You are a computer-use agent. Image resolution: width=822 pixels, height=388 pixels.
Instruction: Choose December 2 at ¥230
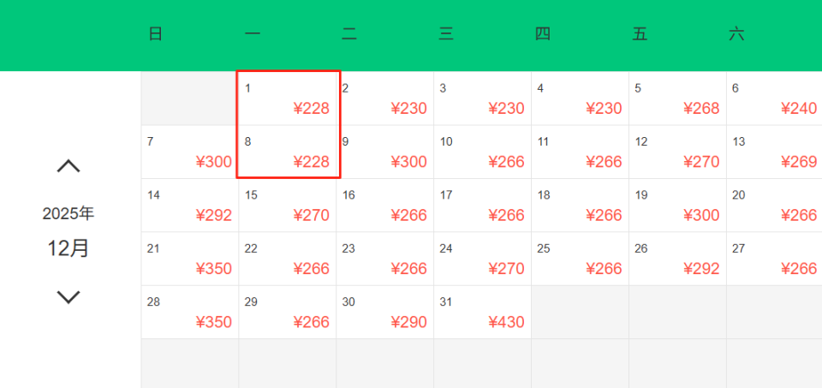click(x=385, y=98)
